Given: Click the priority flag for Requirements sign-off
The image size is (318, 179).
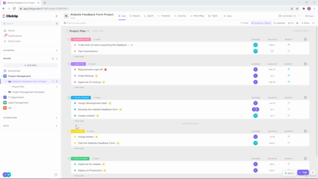Looking at the screenshot, I should (x=289, y=70).
